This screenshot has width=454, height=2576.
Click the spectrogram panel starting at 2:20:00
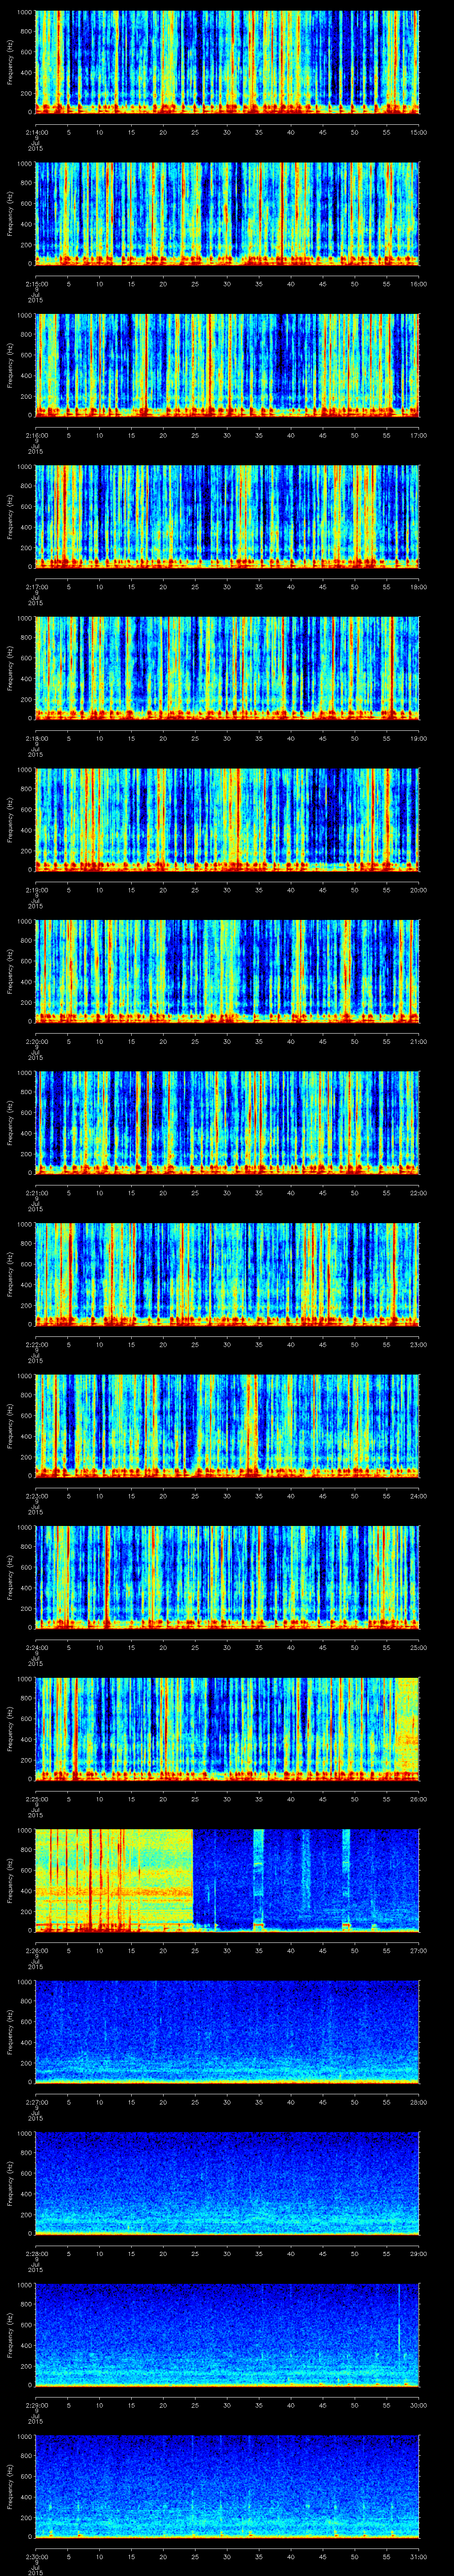[227, 971]
